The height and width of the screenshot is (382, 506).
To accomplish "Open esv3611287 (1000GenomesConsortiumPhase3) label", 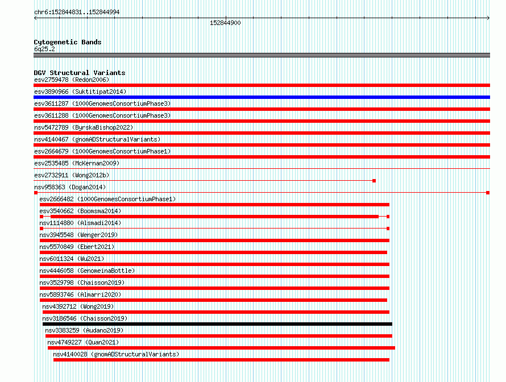I will (102, 103).
